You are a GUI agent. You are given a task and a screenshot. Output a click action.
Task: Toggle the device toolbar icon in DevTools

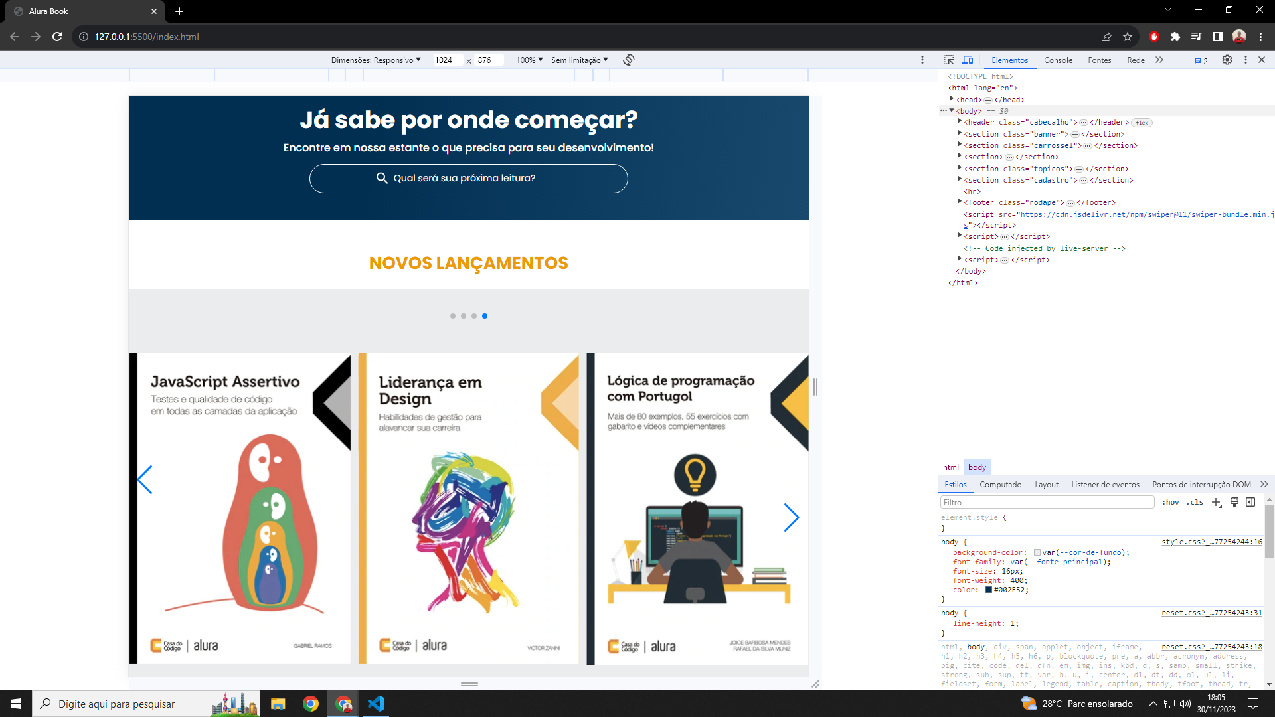968,60
